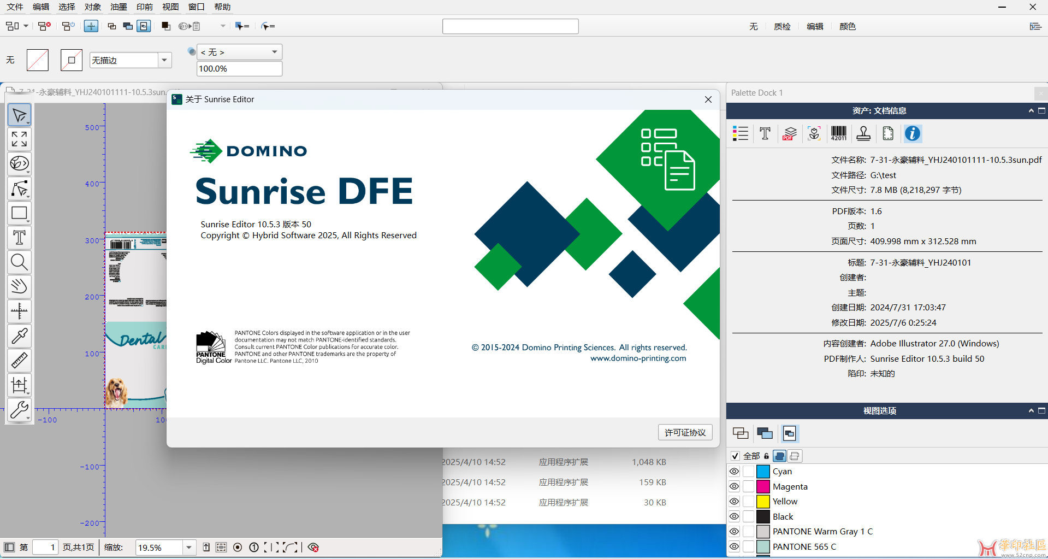
Task: Click the page number field in status bar
Action: click(45, 548)
